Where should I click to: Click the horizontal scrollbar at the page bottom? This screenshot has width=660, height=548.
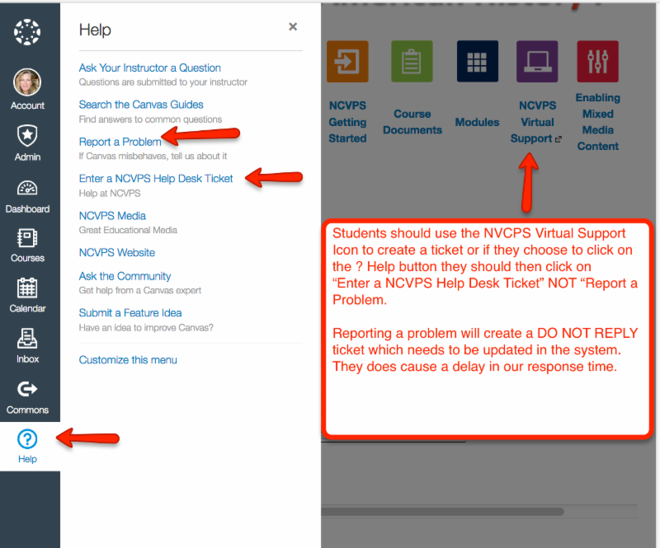tap(442, 512)
